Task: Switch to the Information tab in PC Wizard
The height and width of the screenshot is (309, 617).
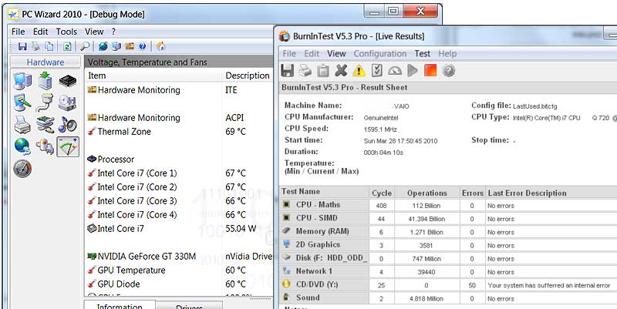Action: 120,305
